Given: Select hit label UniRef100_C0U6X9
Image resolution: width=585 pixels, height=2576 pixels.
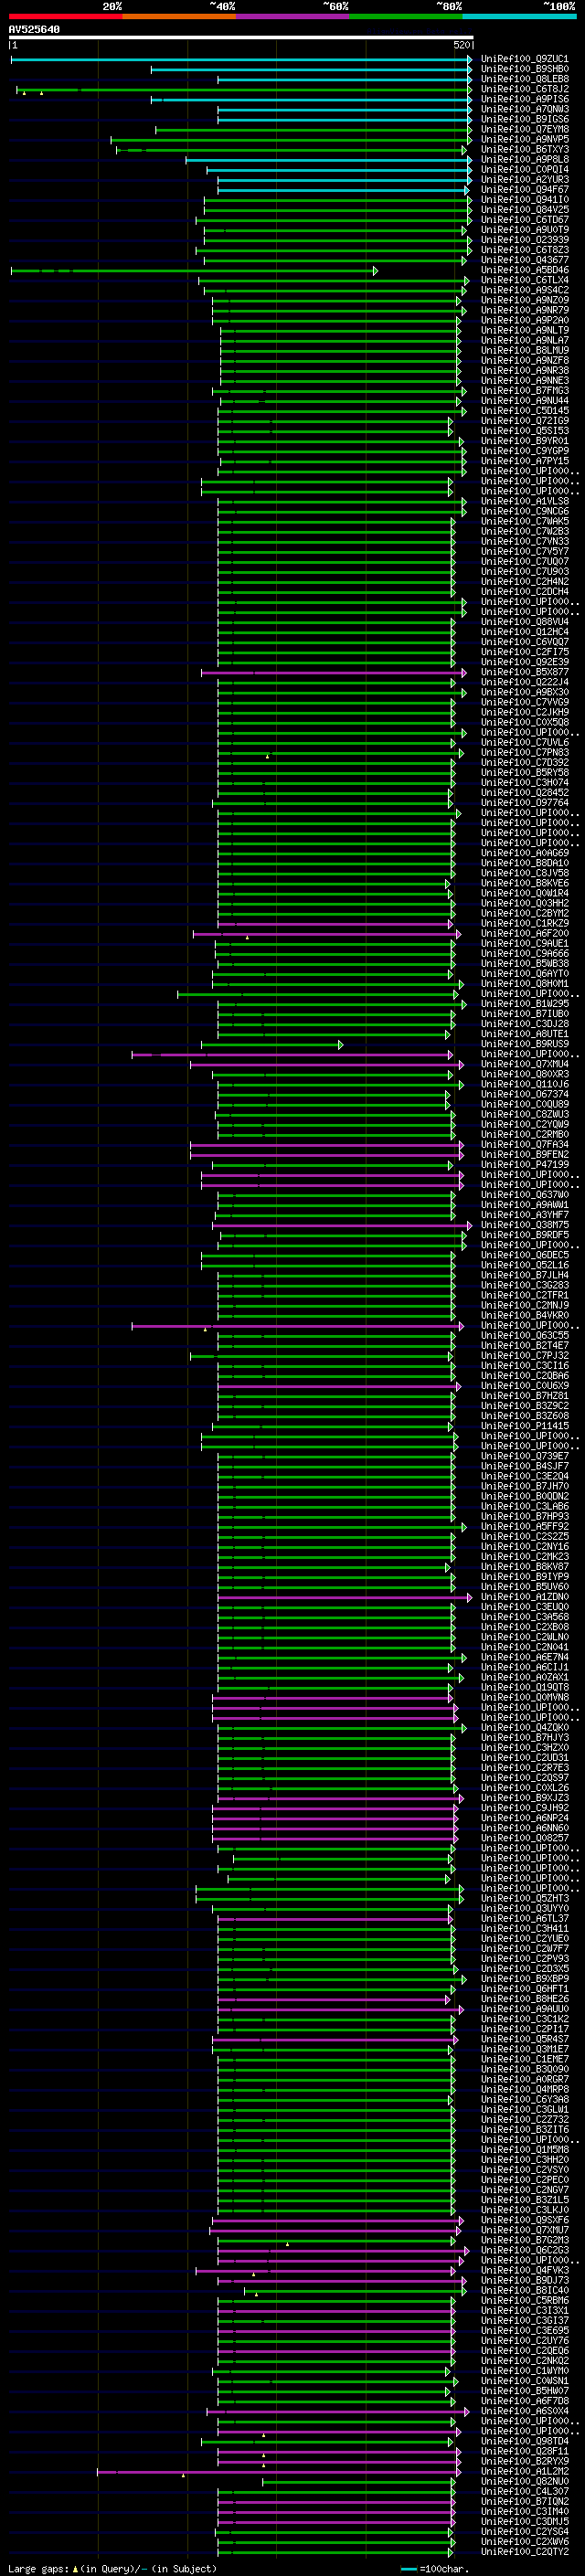Looking at the screenshot, I should point(525,1386).
